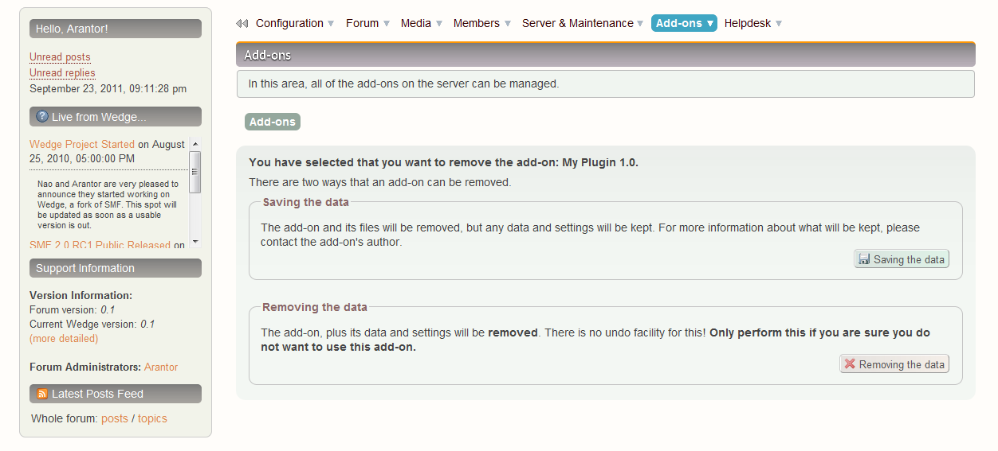Open the topics feed link
The image size is (998, 451).
pyautogui.click(x=152, y=418)
